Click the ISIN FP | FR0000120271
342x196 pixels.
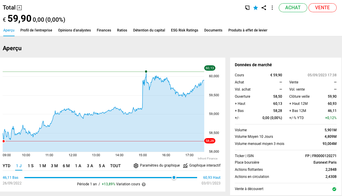pyautogui.click(x=321, y=156)
